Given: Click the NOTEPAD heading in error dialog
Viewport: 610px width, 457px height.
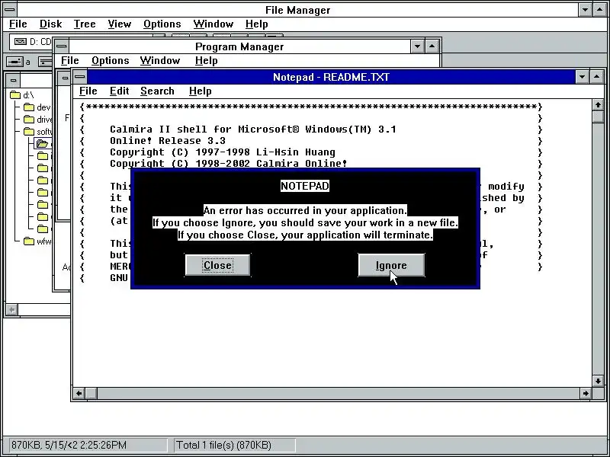Looking at the screenshot, I should 305,186.
